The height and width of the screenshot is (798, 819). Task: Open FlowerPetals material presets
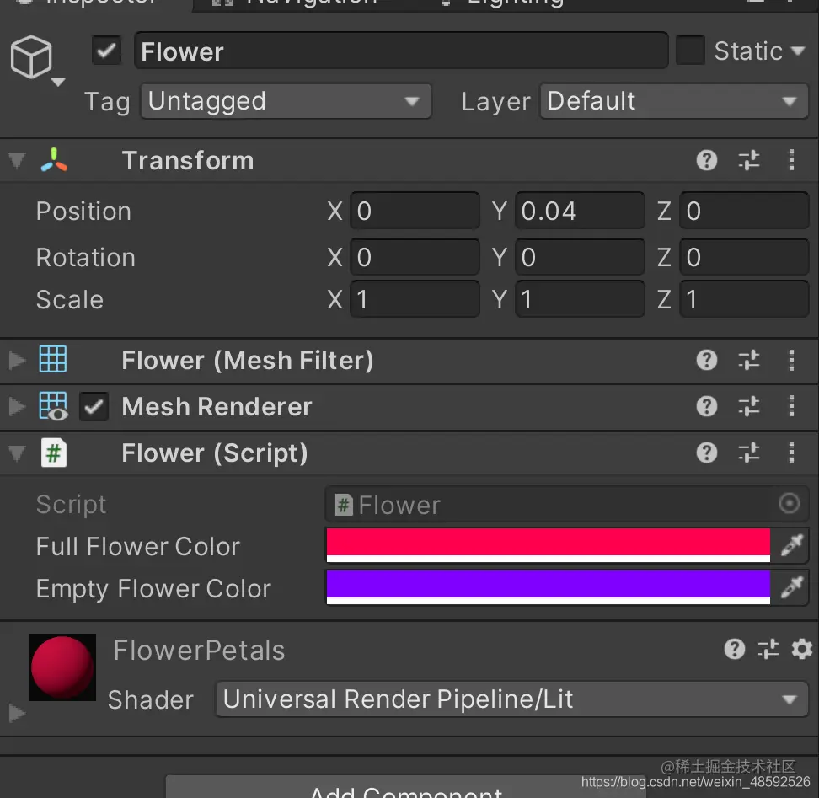pos(768,649)
